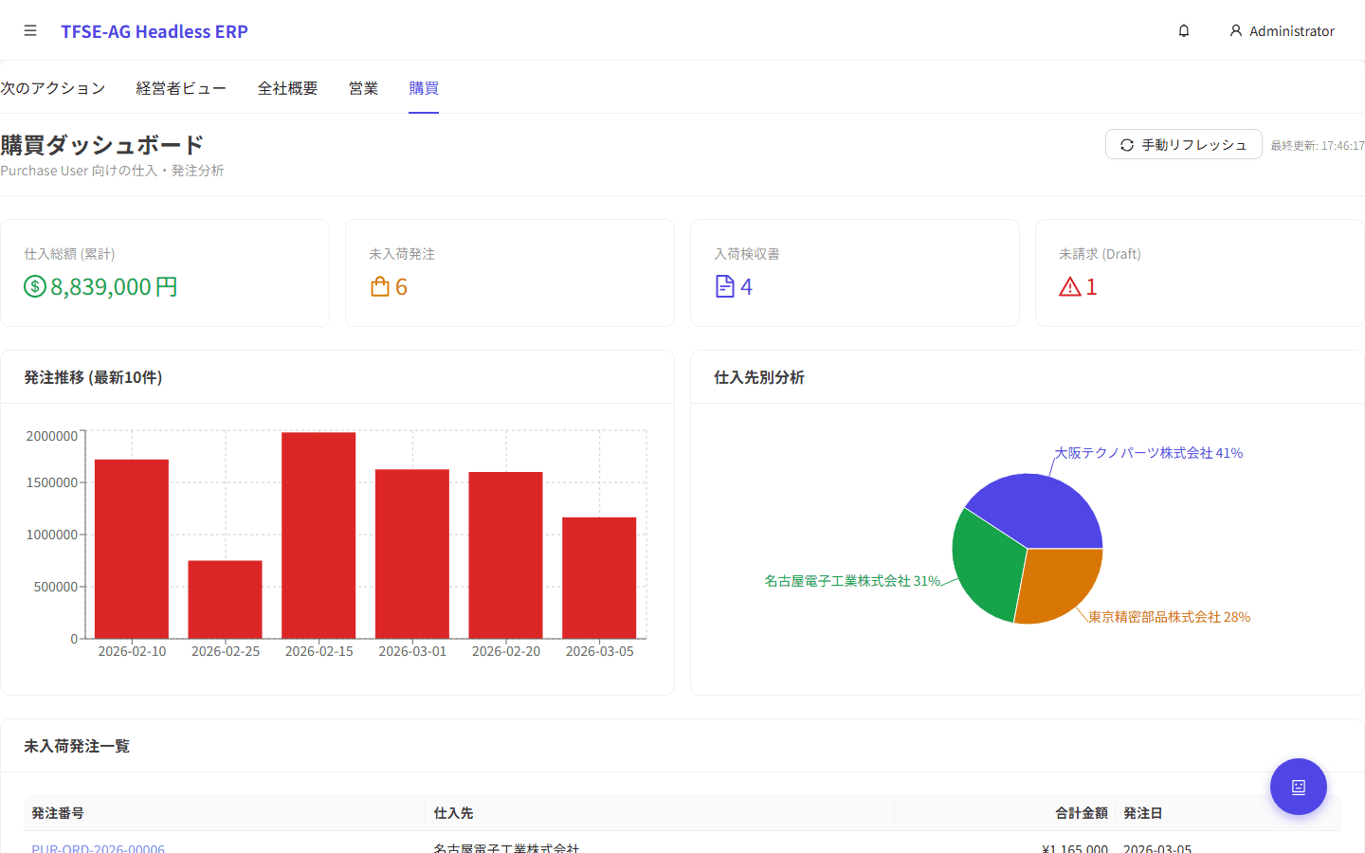
Task: Click the notification bell icon
Action: click(1184, 31)
